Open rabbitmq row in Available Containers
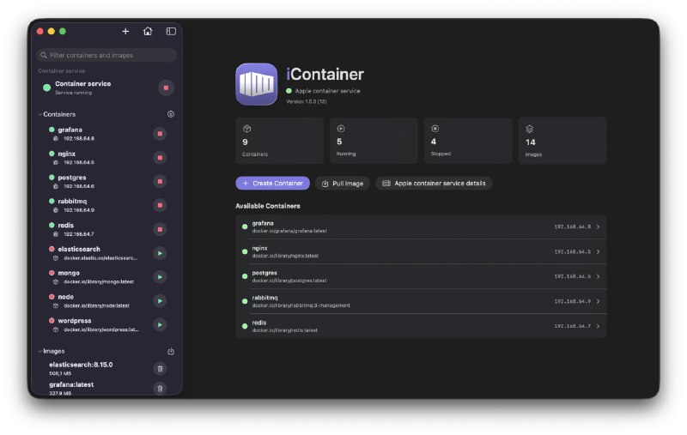Viewport: 687px width, 435px height. [x=421, y=301]
